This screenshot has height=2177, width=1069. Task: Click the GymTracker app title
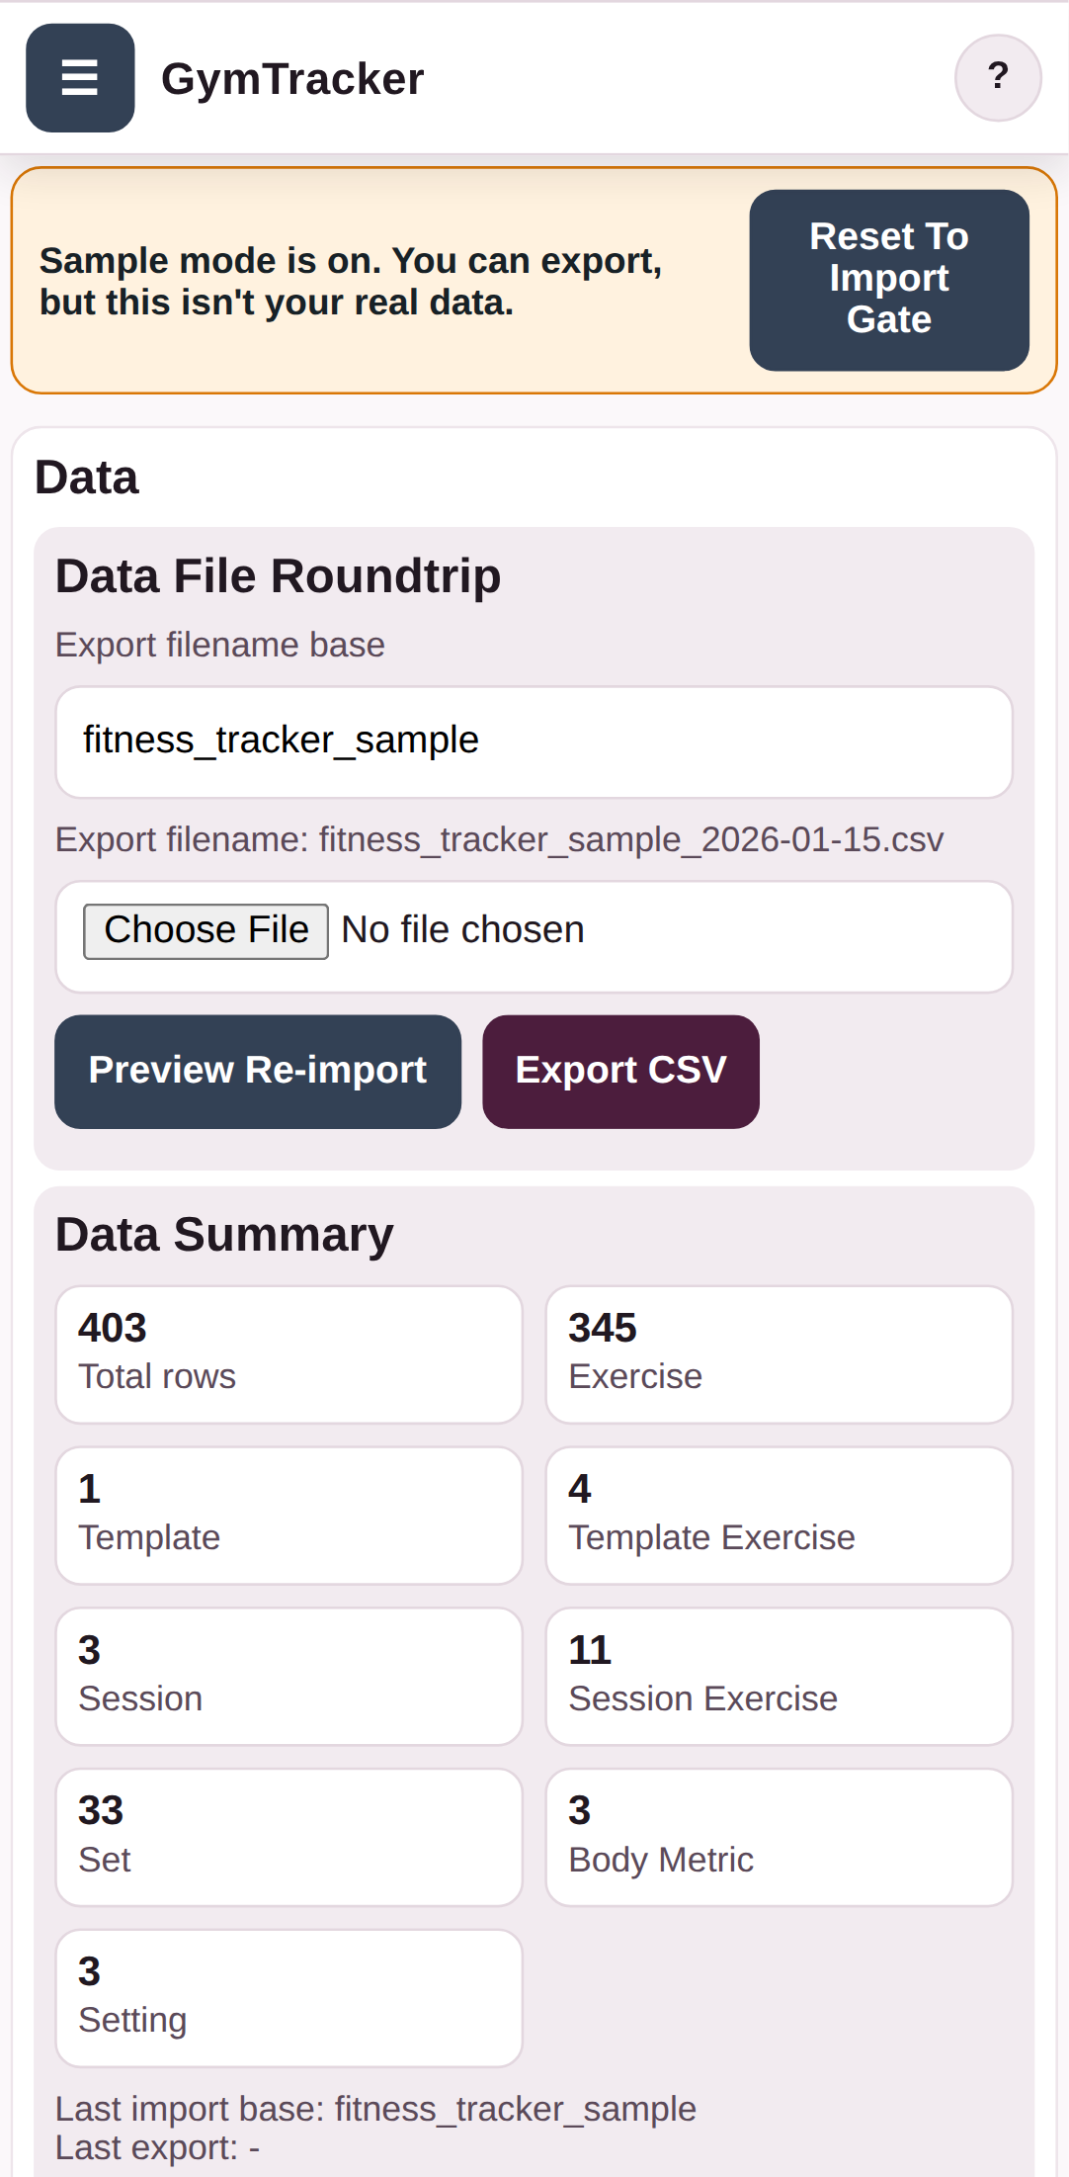tap(292, 78)
